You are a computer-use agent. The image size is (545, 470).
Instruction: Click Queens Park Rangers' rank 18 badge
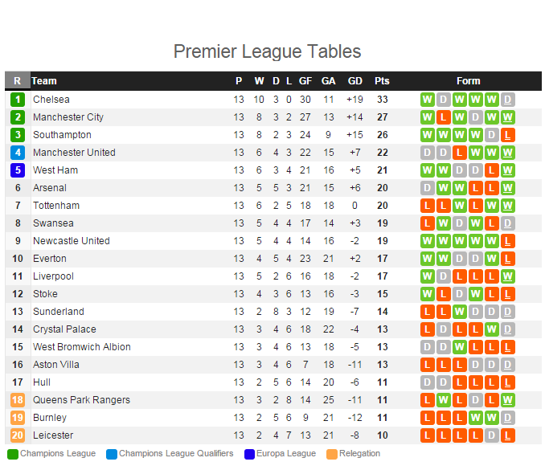click(x=18, y=400)
